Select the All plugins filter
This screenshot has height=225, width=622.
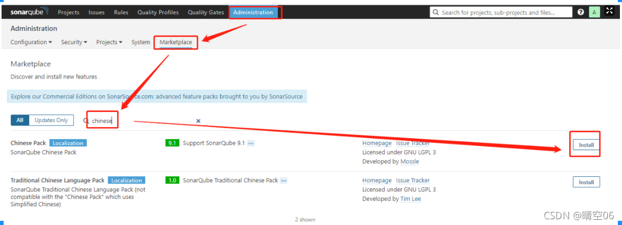tap(20, 120)
